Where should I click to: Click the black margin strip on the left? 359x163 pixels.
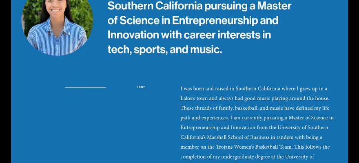pyautogui.click(x=5, y=81)
